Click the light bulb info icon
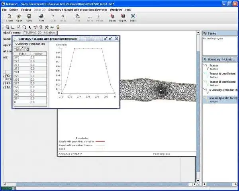The image size is (239, 191). [x=58, y=27]
